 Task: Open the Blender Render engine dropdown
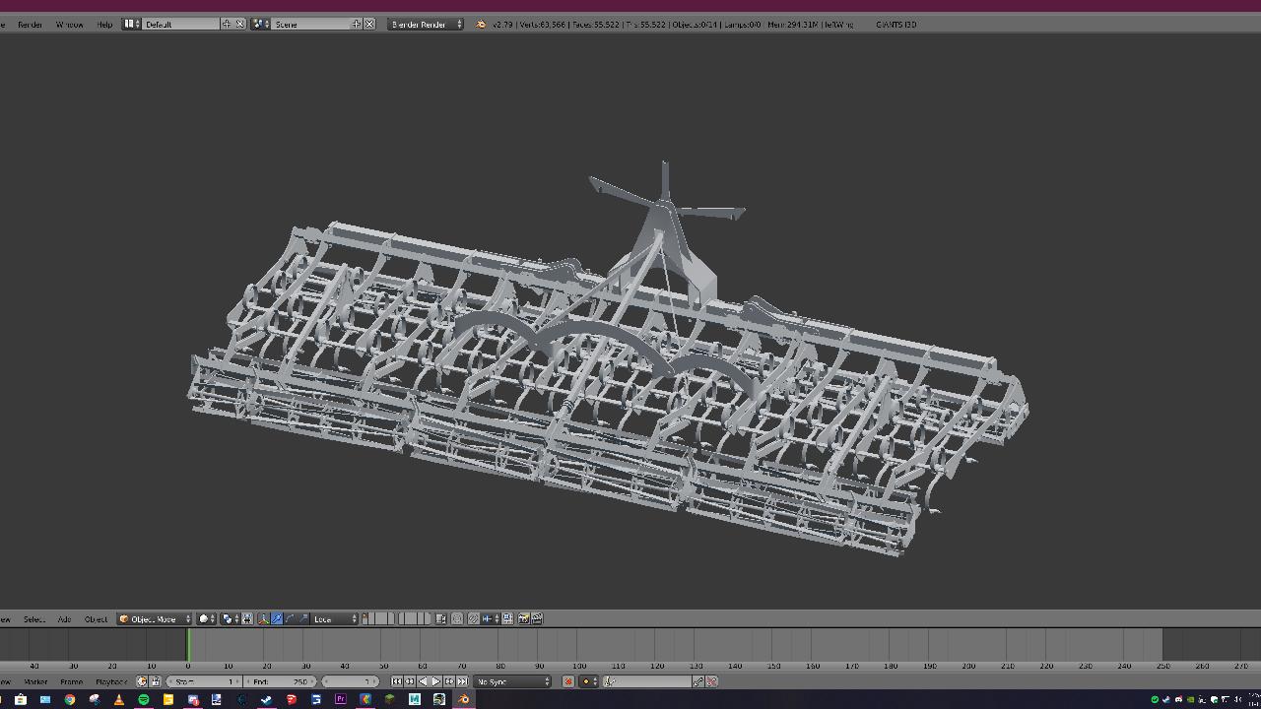(x=426, y=24)
